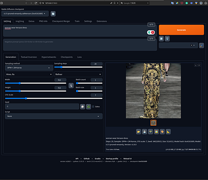
Task: Clear the prompt with the trash icon
Action: coord(167,39)
